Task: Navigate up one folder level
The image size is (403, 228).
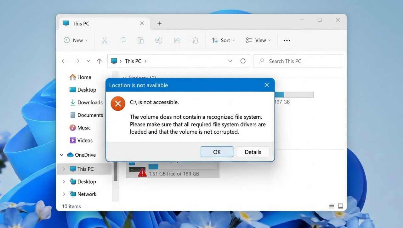Action: point(99,61)
